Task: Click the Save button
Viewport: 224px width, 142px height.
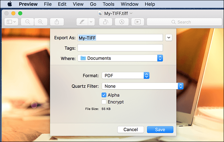Action: click(160, 130)
